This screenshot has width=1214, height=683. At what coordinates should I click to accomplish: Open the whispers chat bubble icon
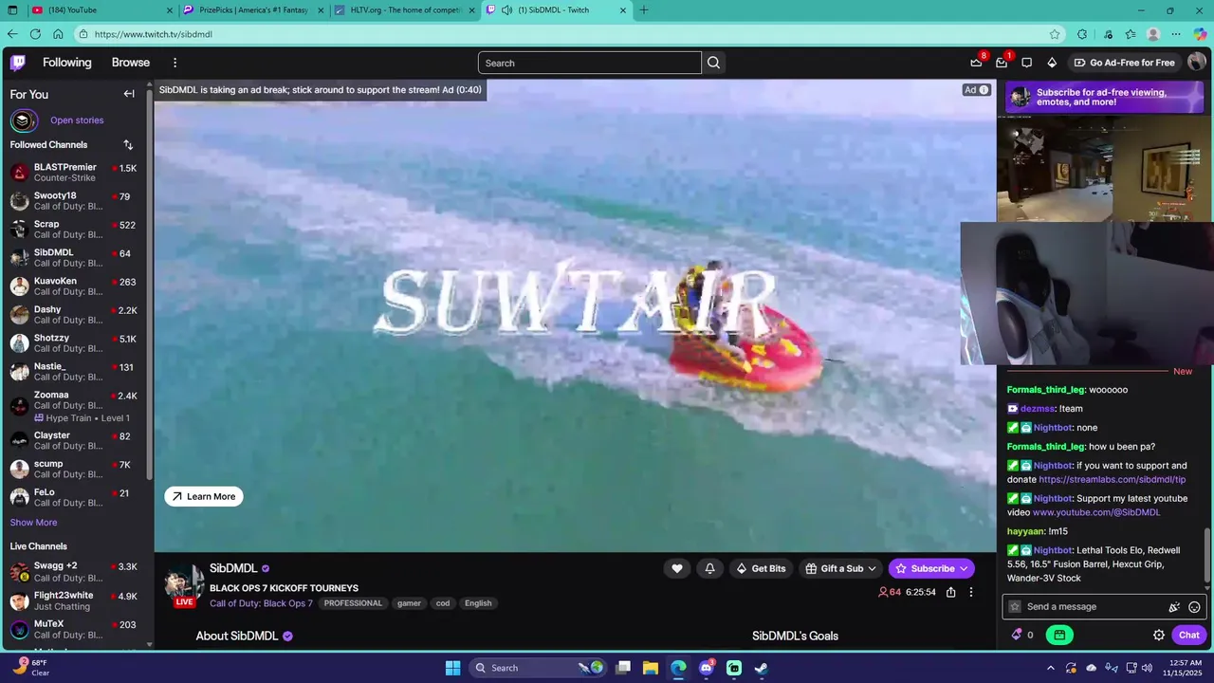tap(1026, 63)
